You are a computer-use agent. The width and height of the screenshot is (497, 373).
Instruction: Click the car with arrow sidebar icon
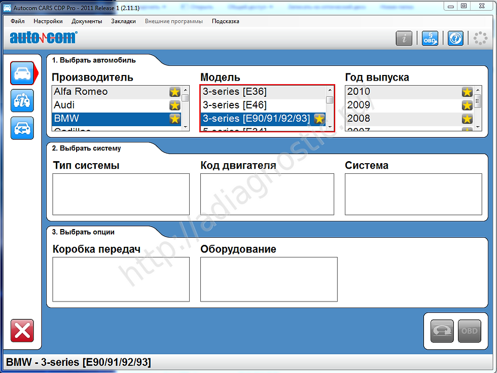point(22,128)
